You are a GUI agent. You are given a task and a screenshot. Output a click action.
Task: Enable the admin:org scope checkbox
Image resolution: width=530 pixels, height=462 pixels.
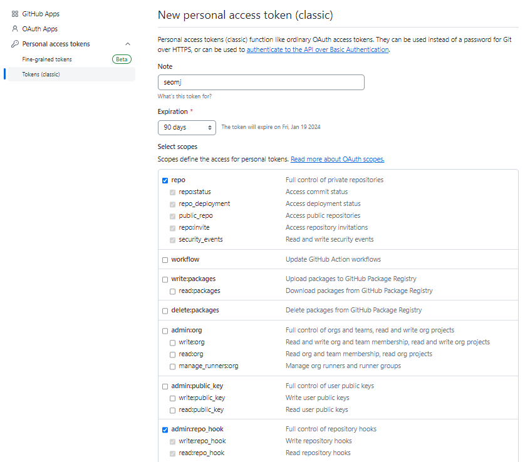click(165, 331)
